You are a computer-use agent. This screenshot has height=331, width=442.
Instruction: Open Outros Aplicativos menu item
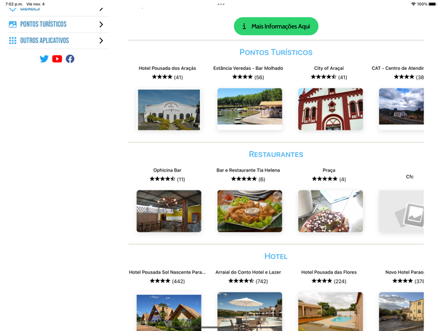pos(59,40)
